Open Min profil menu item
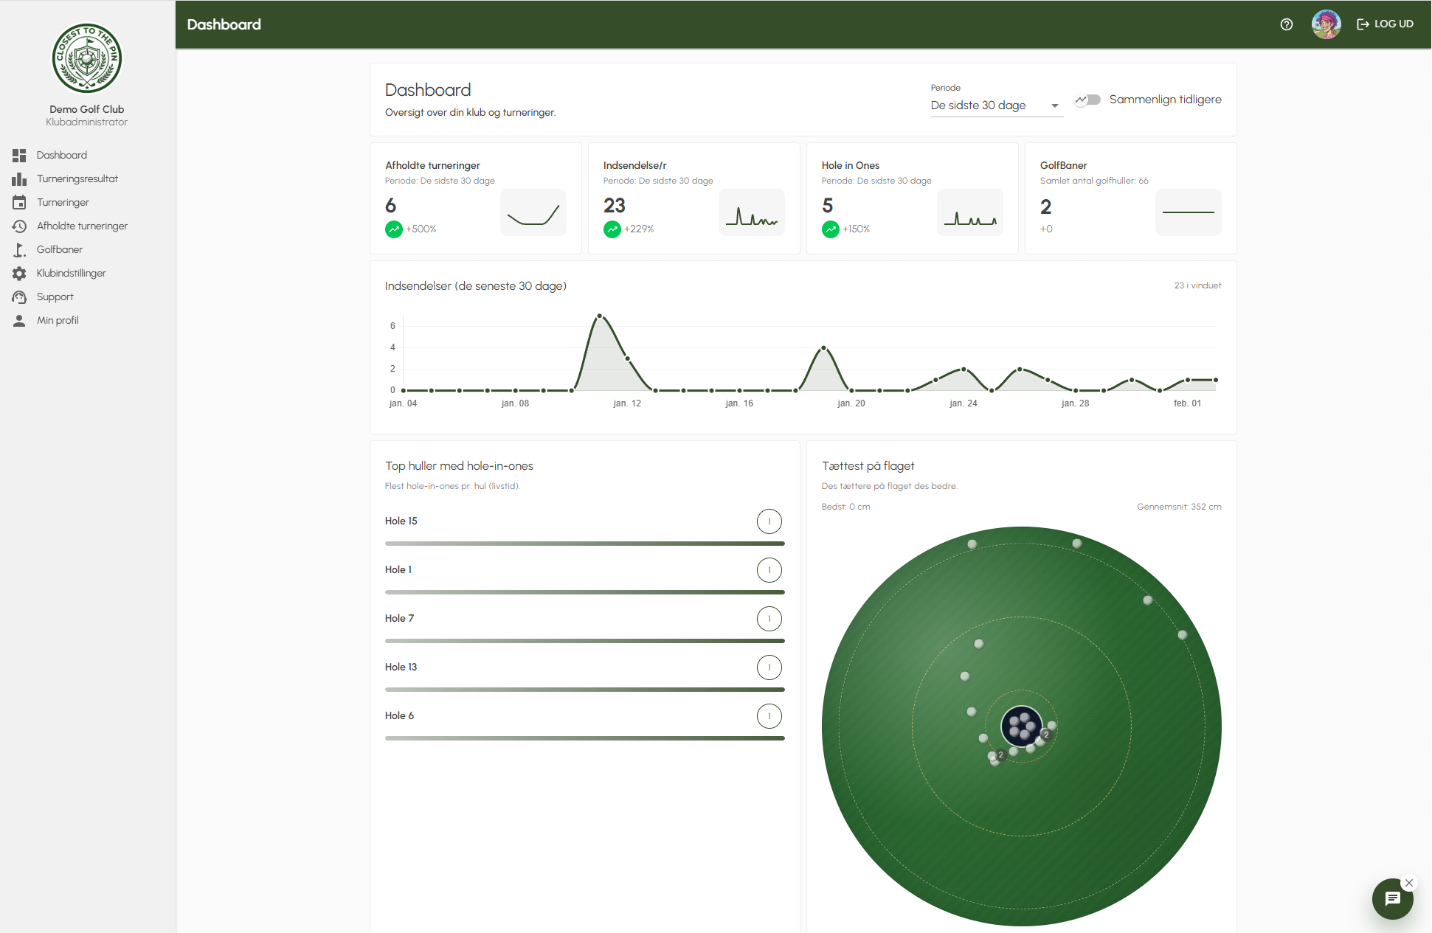1432x933 pixels. tap(58, 320)
